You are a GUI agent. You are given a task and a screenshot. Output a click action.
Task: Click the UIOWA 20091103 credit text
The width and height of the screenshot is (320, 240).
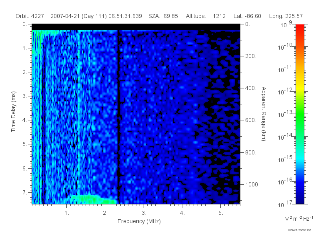(x=299, y=230)
